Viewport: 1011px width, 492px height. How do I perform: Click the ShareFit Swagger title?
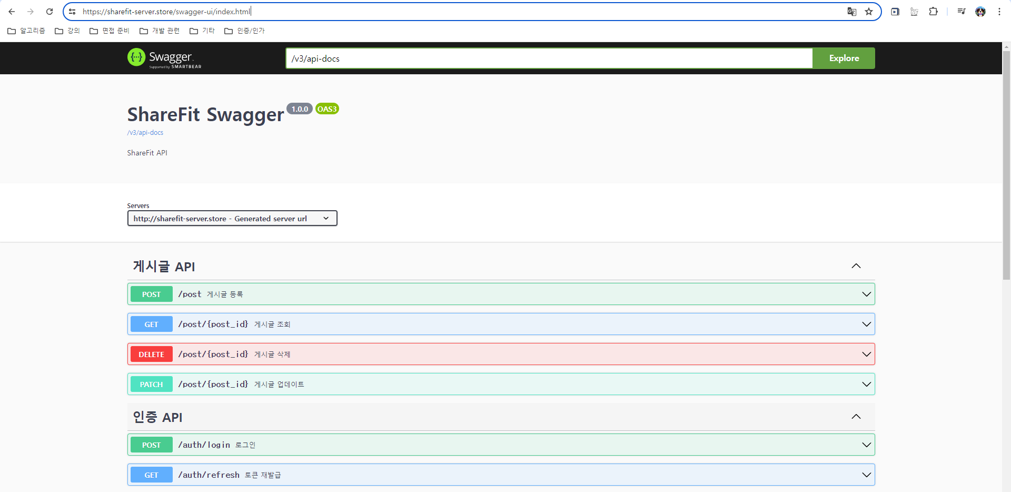click(205, 114)
